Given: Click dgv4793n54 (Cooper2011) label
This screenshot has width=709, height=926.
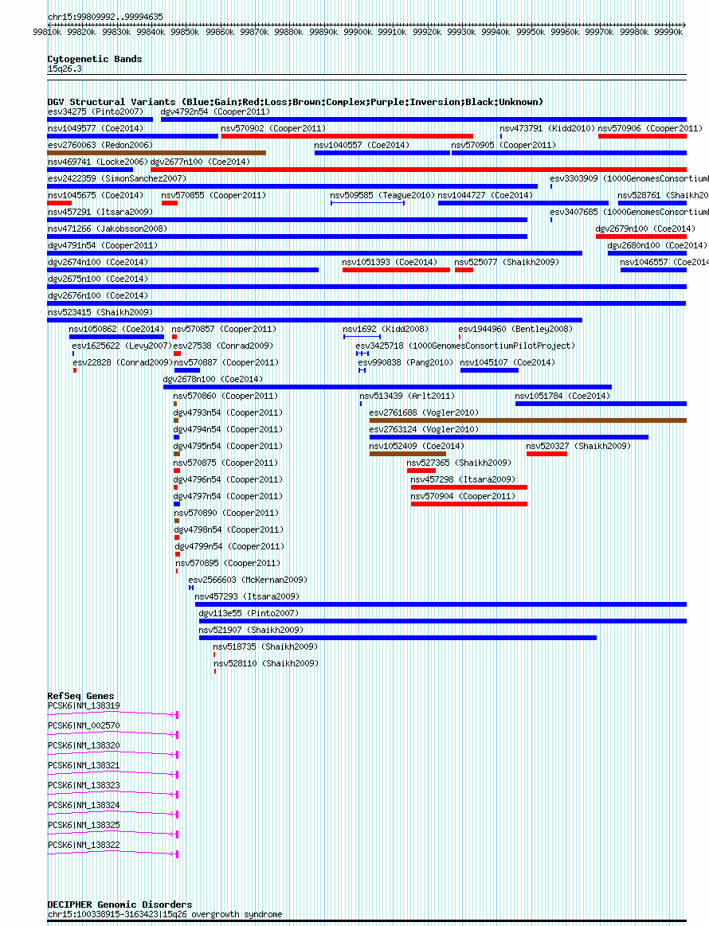Looking at the screenshot, I should [x=228, y=412].
